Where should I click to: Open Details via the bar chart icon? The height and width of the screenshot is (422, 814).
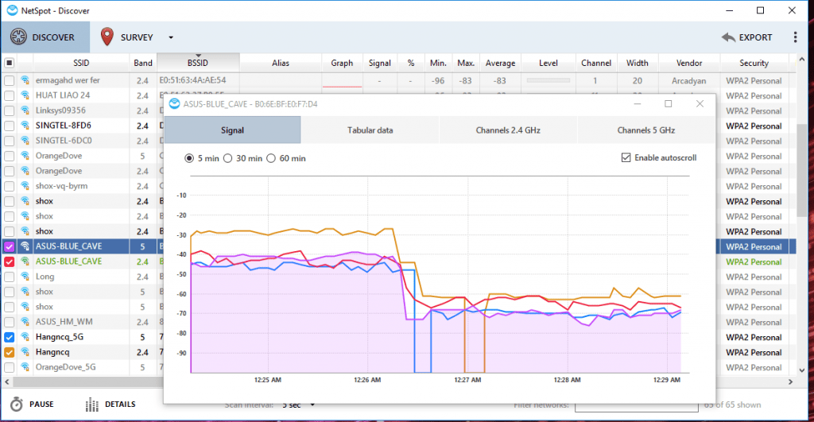(92, 405)
